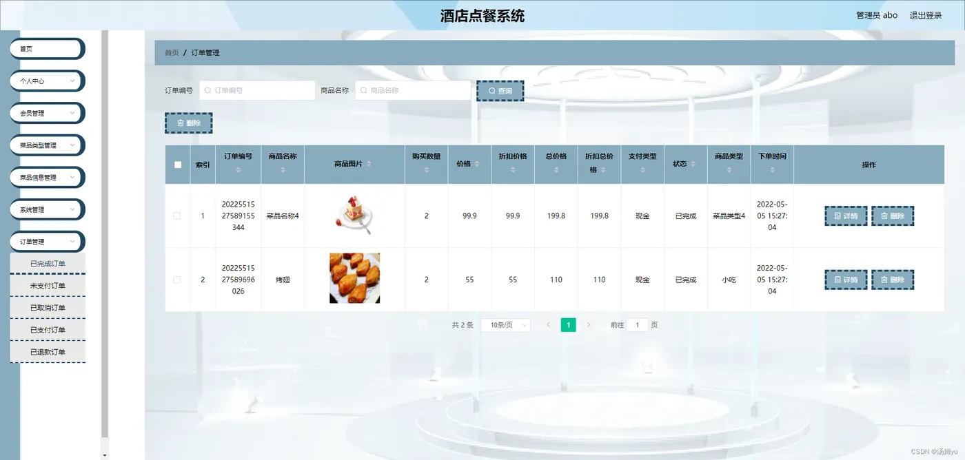965x460 pixels.
Task: Click the sidebar vertical scrollbar
Action: coord(105,233)
